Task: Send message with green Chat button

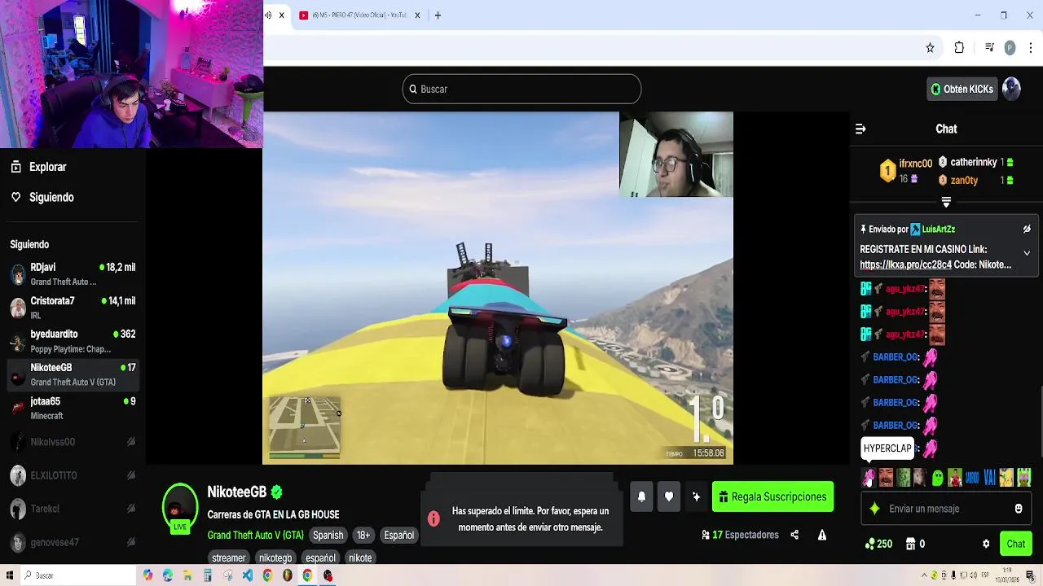Action: [1015, 544]
